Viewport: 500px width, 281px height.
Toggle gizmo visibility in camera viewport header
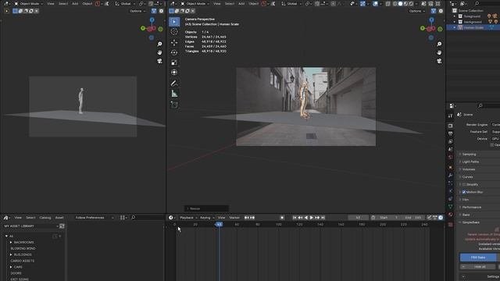click(362, 3)
